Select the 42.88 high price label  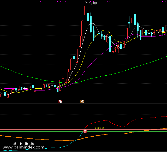pyautogui.click(x=93, y=3)
